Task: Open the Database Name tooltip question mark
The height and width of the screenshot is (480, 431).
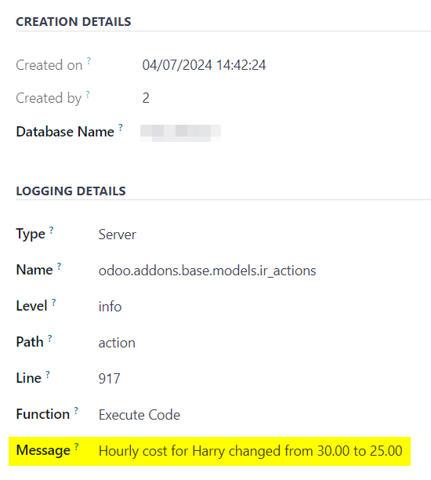Action: [121, 127]
